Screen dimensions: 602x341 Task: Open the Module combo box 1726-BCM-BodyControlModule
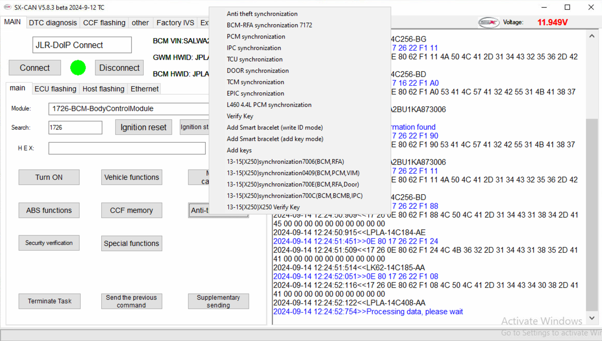tap(129, 109)
